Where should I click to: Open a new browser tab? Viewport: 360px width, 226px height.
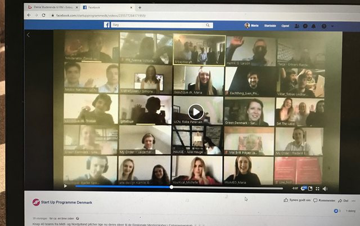139,7
